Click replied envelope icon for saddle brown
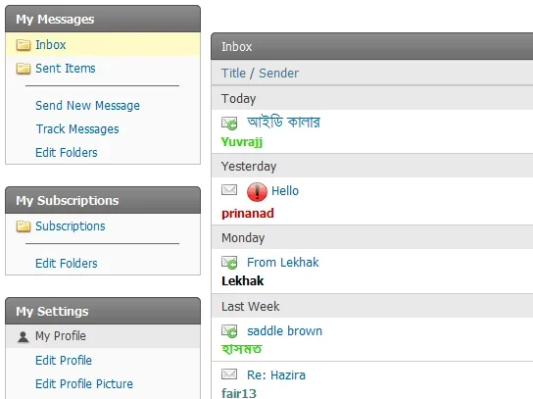 coord(229,331)
